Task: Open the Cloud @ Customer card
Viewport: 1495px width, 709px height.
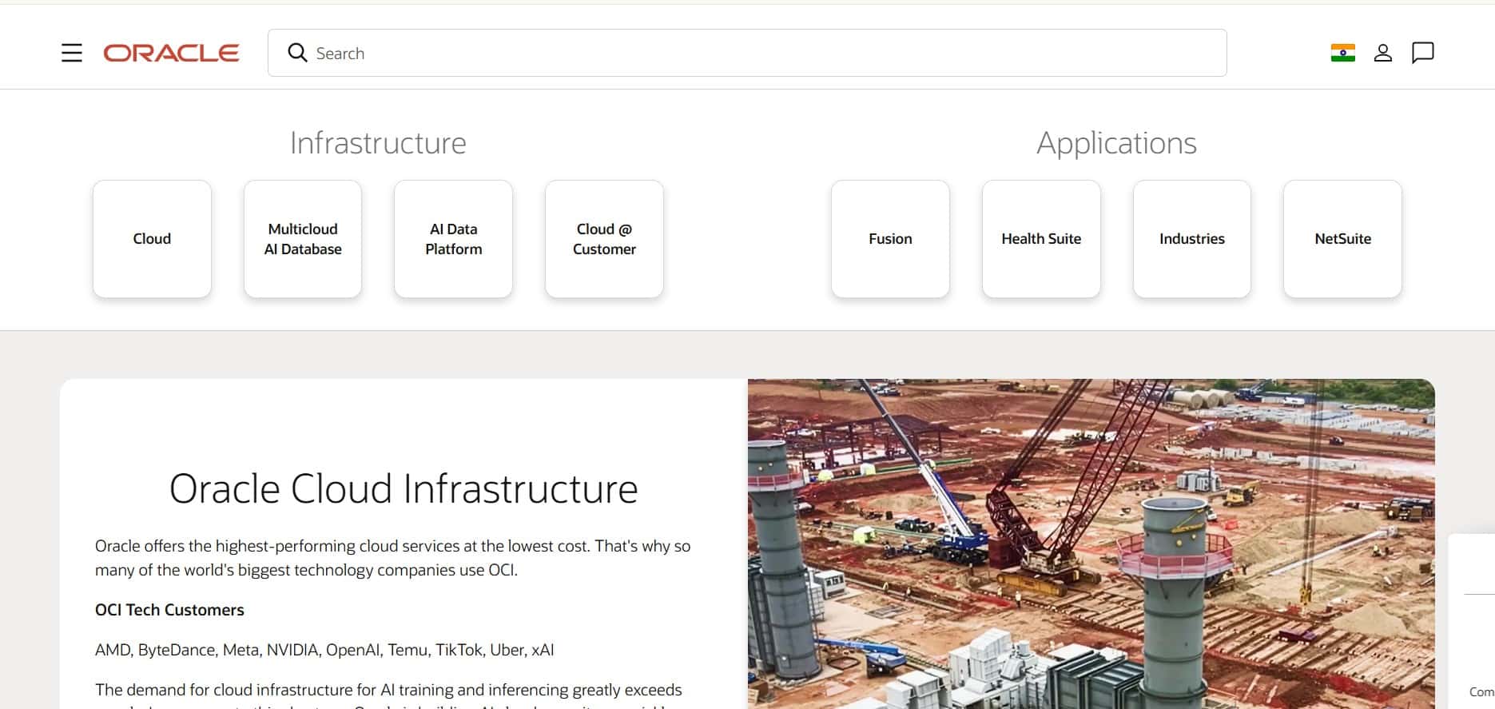Action: click(x=604, y=239)
